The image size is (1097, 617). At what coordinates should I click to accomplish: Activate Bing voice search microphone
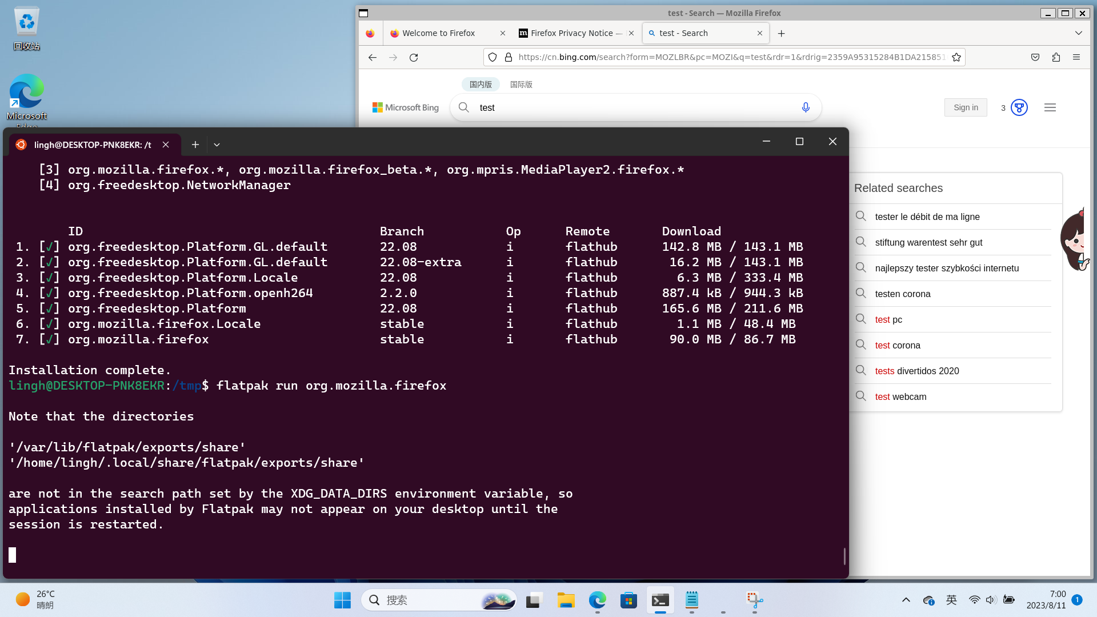(x=806, y=107)
